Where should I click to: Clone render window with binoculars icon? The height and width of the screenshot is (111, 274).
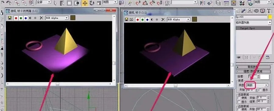tap(132, 19)
